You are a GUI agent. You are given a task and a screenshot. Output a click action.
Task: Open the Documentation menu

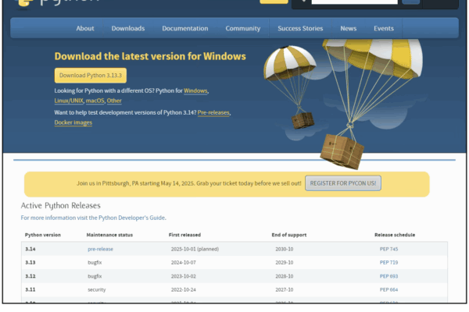(184, 29)
